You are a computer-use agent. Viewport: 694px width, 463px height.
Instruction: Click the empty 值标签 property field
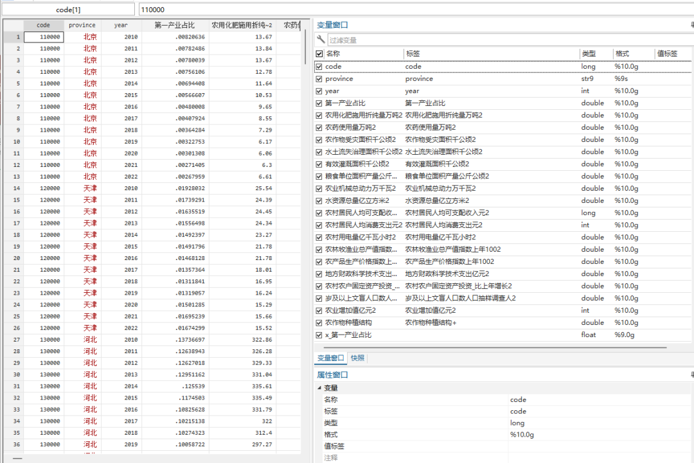coord(600,446)
